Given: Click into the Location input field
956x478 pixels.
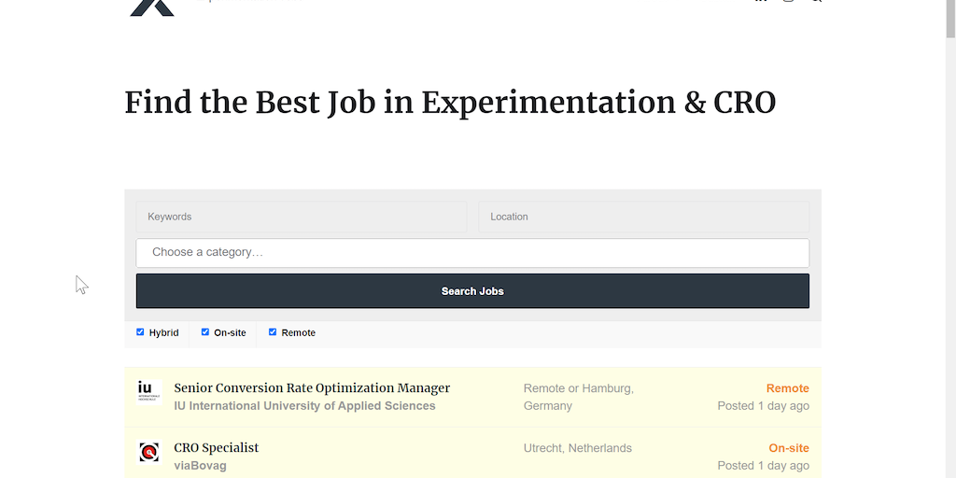Looking at the screenshot, I should click(x=643, y=217).
